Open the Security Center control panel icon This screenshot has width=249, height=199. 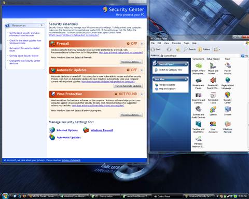(228, 98)
